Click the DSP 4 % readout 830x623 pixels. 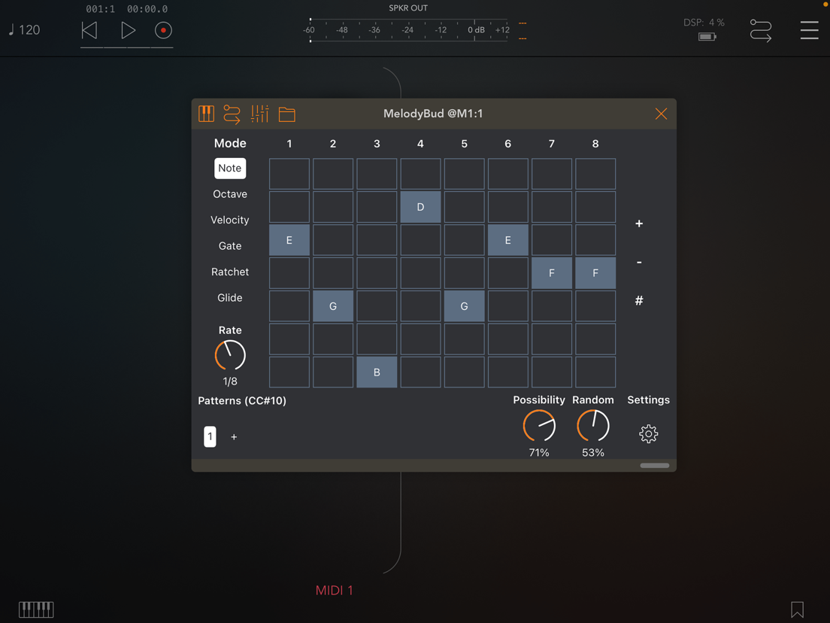tap(704, 23)
